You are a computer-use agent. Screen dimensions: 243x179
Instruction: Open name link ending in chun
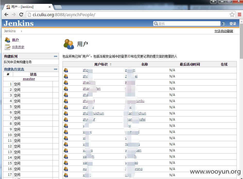point(136,113)
